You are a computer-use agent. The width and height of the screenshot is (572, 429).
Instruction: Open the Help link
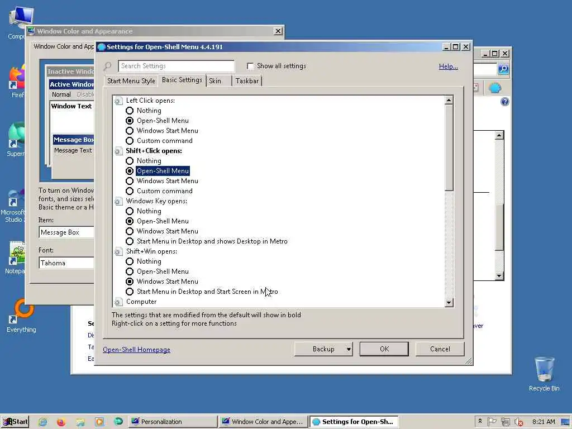(x=448, y=66)
